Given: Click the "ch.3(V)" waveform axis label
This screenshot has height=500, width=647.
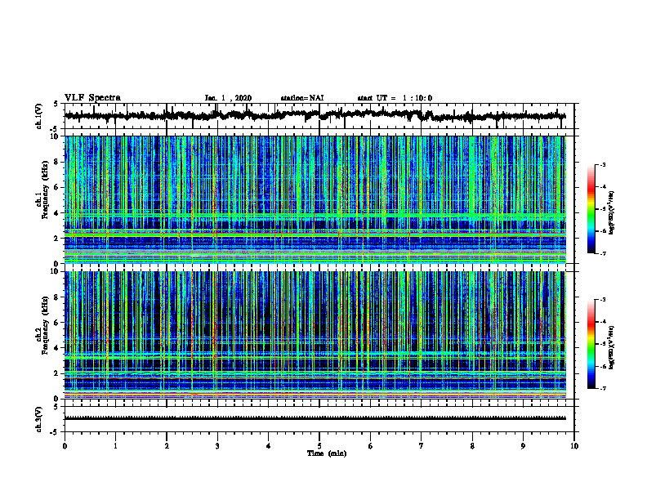Looking at the screenshot, I should click(x=39, y=420).
